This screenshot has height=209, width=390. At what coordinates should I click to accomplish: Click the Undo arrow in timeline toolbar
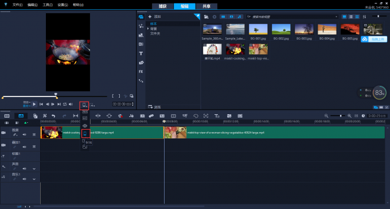(53, 116)
